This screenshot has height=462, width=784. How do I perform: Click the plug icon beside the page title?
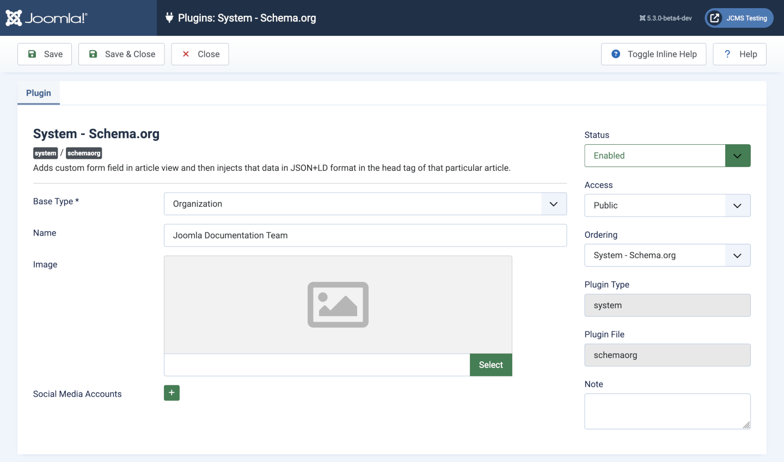pyautogui.click(x=169, y=17)
